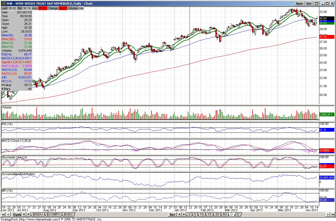The height and width of the screenshot is (221, 336).
Task: Click the RSI (14) panel label
Action: click(8, 124)
